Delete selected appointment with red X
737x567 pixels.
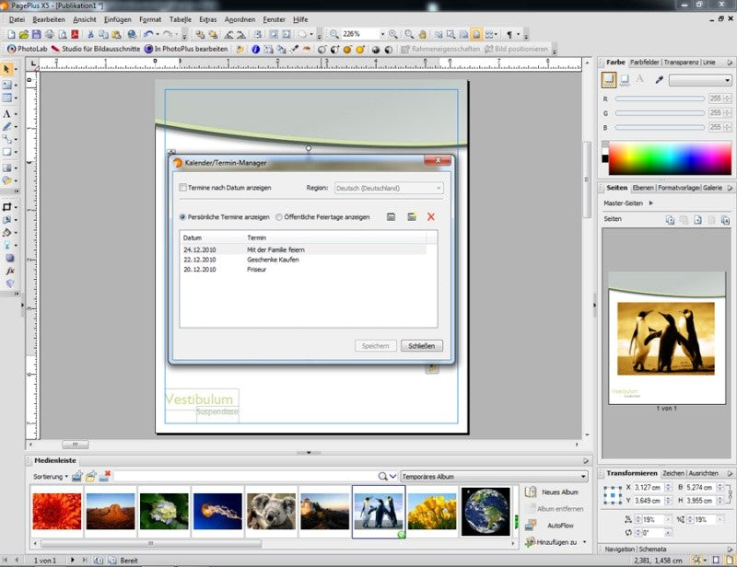[431, 217]
